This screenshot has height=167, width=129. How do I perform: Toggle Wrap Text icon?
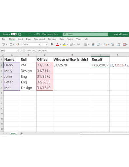(93, 44)
